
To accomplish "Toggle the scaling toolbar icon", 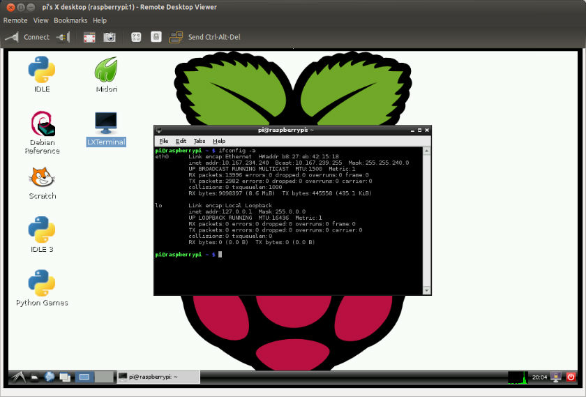I will tap(136, 37).
